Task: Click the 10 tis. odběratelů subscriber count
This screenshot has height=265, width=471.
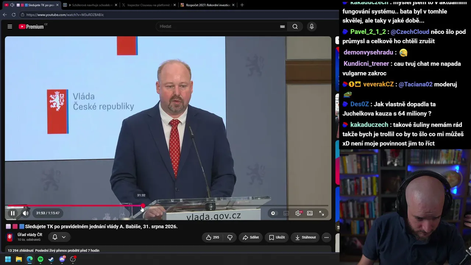Action: tap(29, 240)
